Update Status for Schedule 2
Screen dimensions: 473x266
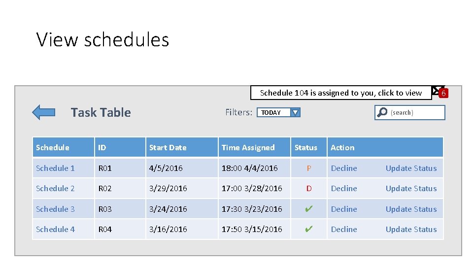click(x=411, y=188)
